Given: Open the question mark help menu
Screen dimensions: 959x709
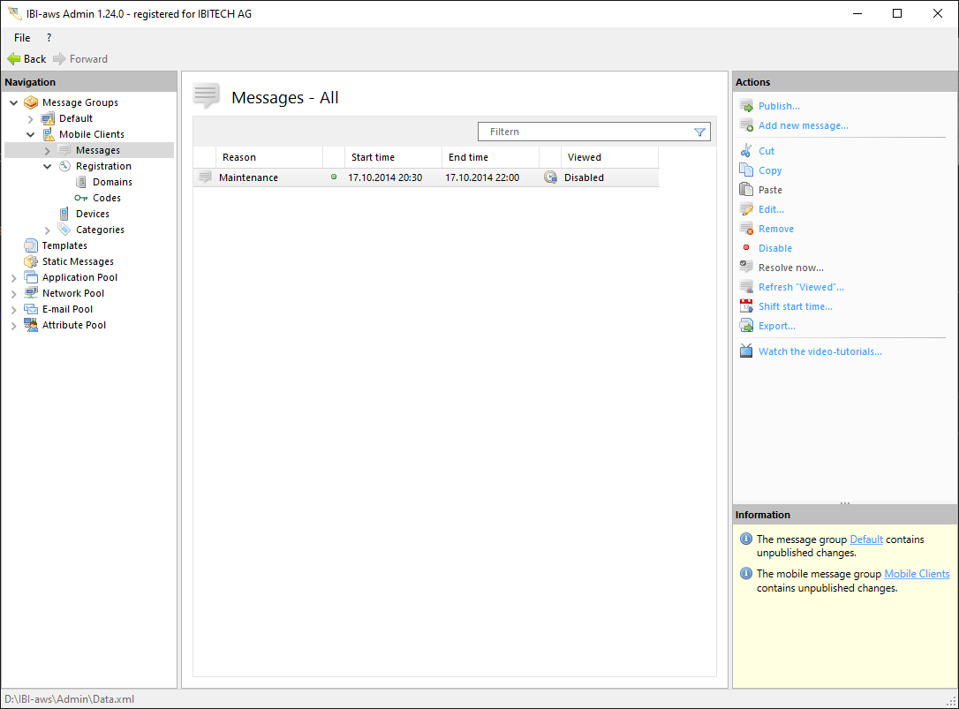Looking at the screenshot, I should pos(49,38).
